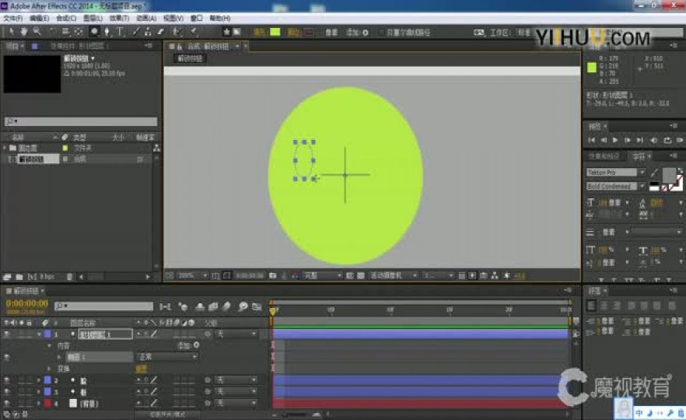
Task: Open the Active Camera view dropdown
Action: pos(393,275)
